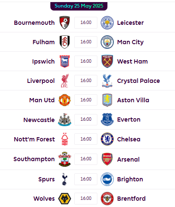Image resolution: width=175 pixels, height=207 pixels.
Task: Open the Wolves badge
Action: point(65,199)
